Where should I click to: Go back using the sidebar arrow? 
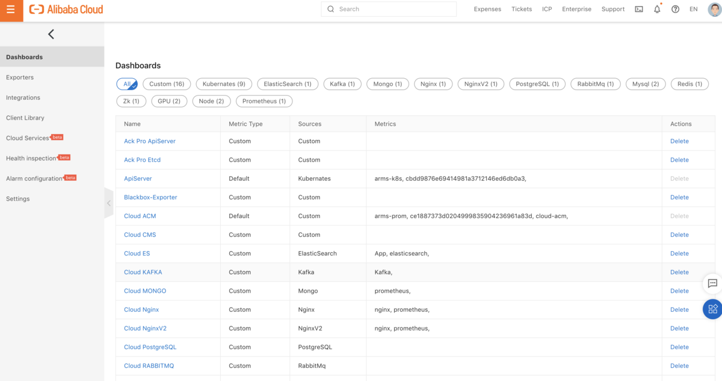click(51, 34)
